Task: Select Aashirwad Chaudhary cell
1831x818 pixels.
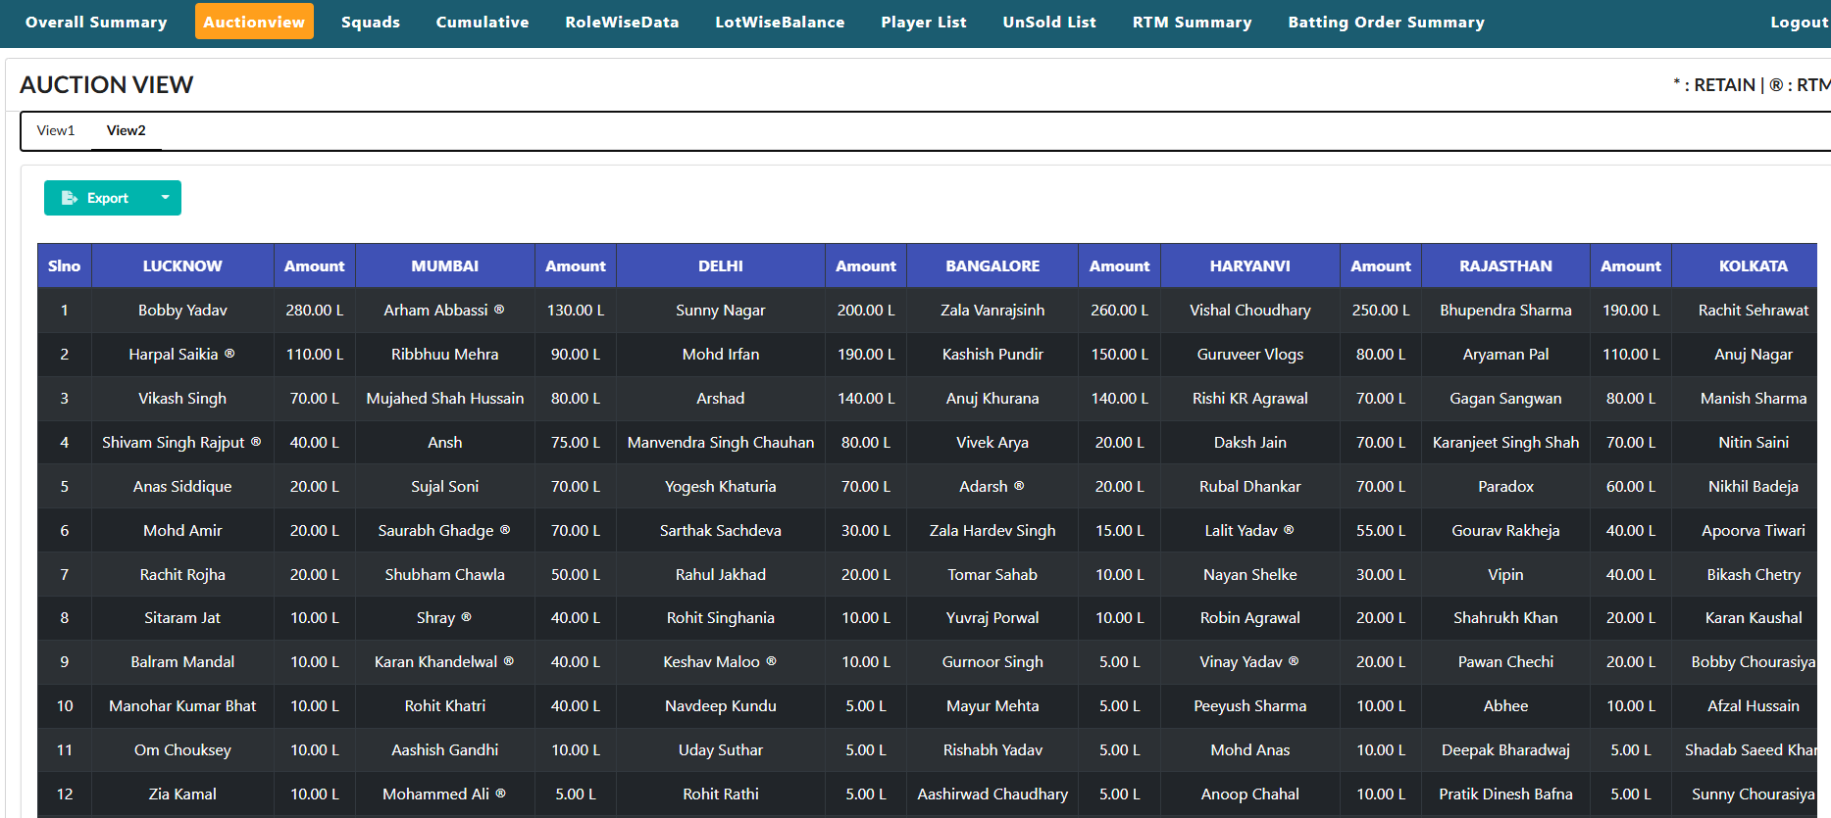Action: [x=992, y=794]
